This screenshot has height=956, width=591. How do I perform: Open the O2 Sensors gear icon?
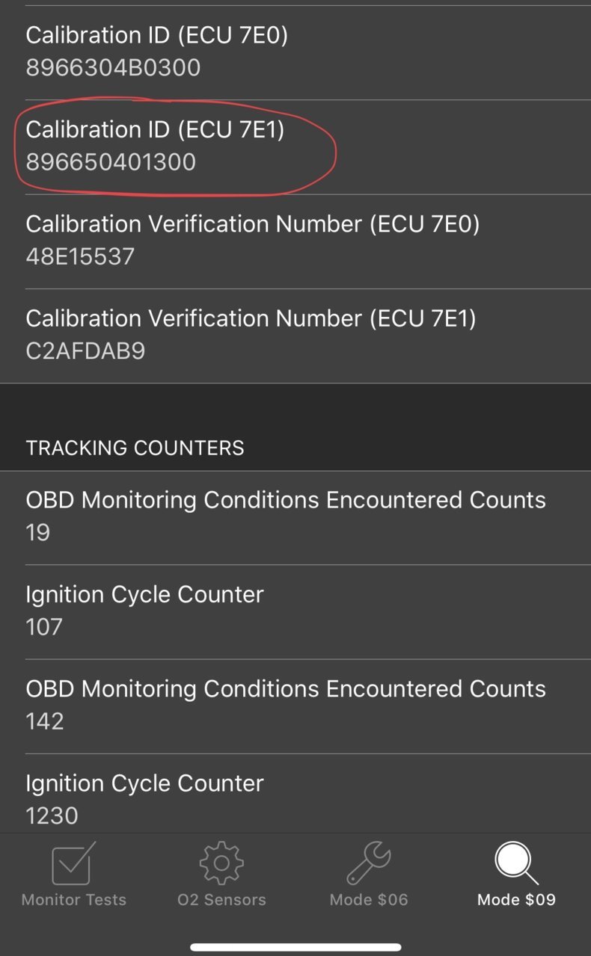(221, 864)
